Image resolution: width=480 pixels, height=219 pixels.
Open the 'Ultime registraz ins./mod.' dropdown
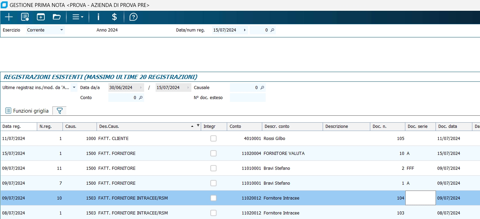(x=74, y=88)
